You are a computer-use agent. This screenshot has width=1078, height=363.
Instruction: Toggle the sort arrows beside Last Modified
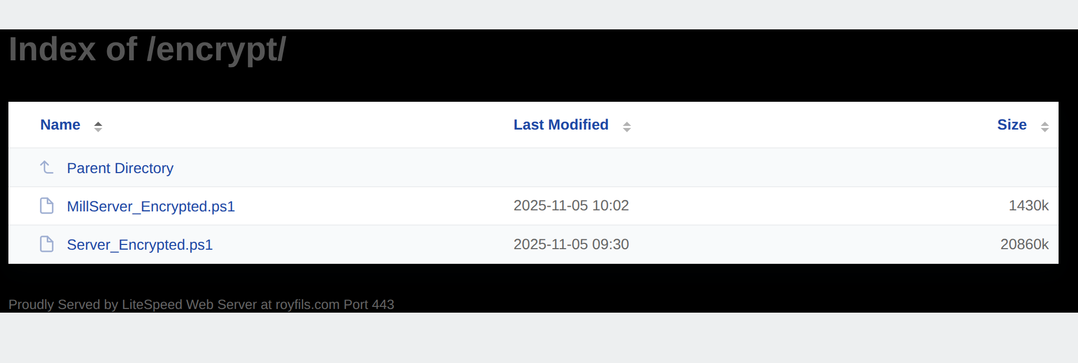click(626, 126)
